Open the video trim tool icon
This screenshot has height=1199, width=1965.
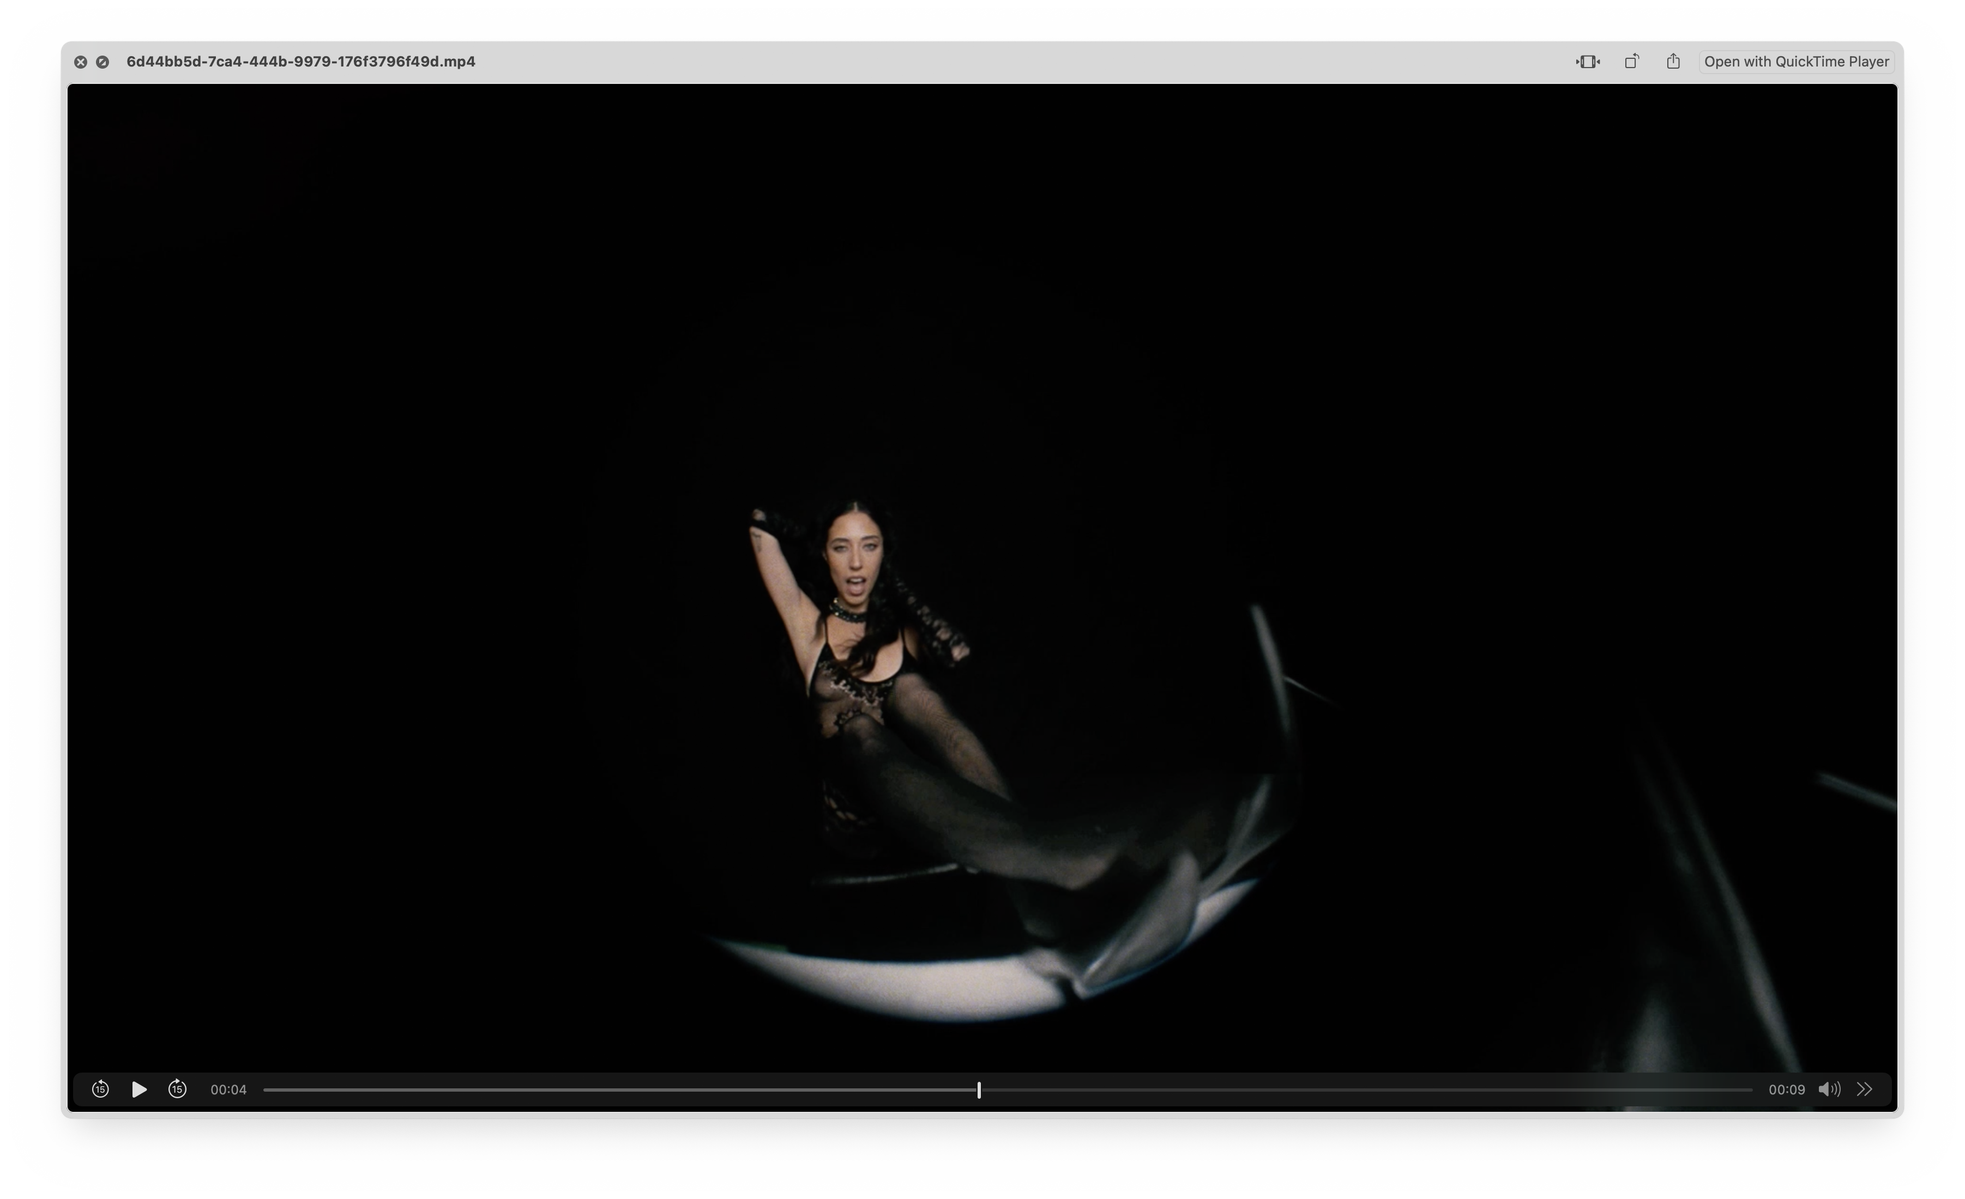(1587, 62)
